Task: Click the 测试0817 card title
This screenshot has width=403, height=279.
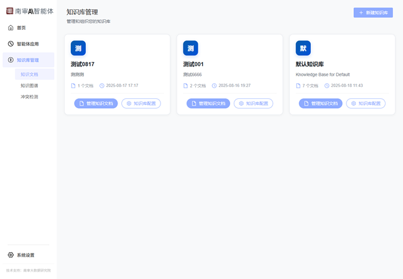Action: coord(83,64)
